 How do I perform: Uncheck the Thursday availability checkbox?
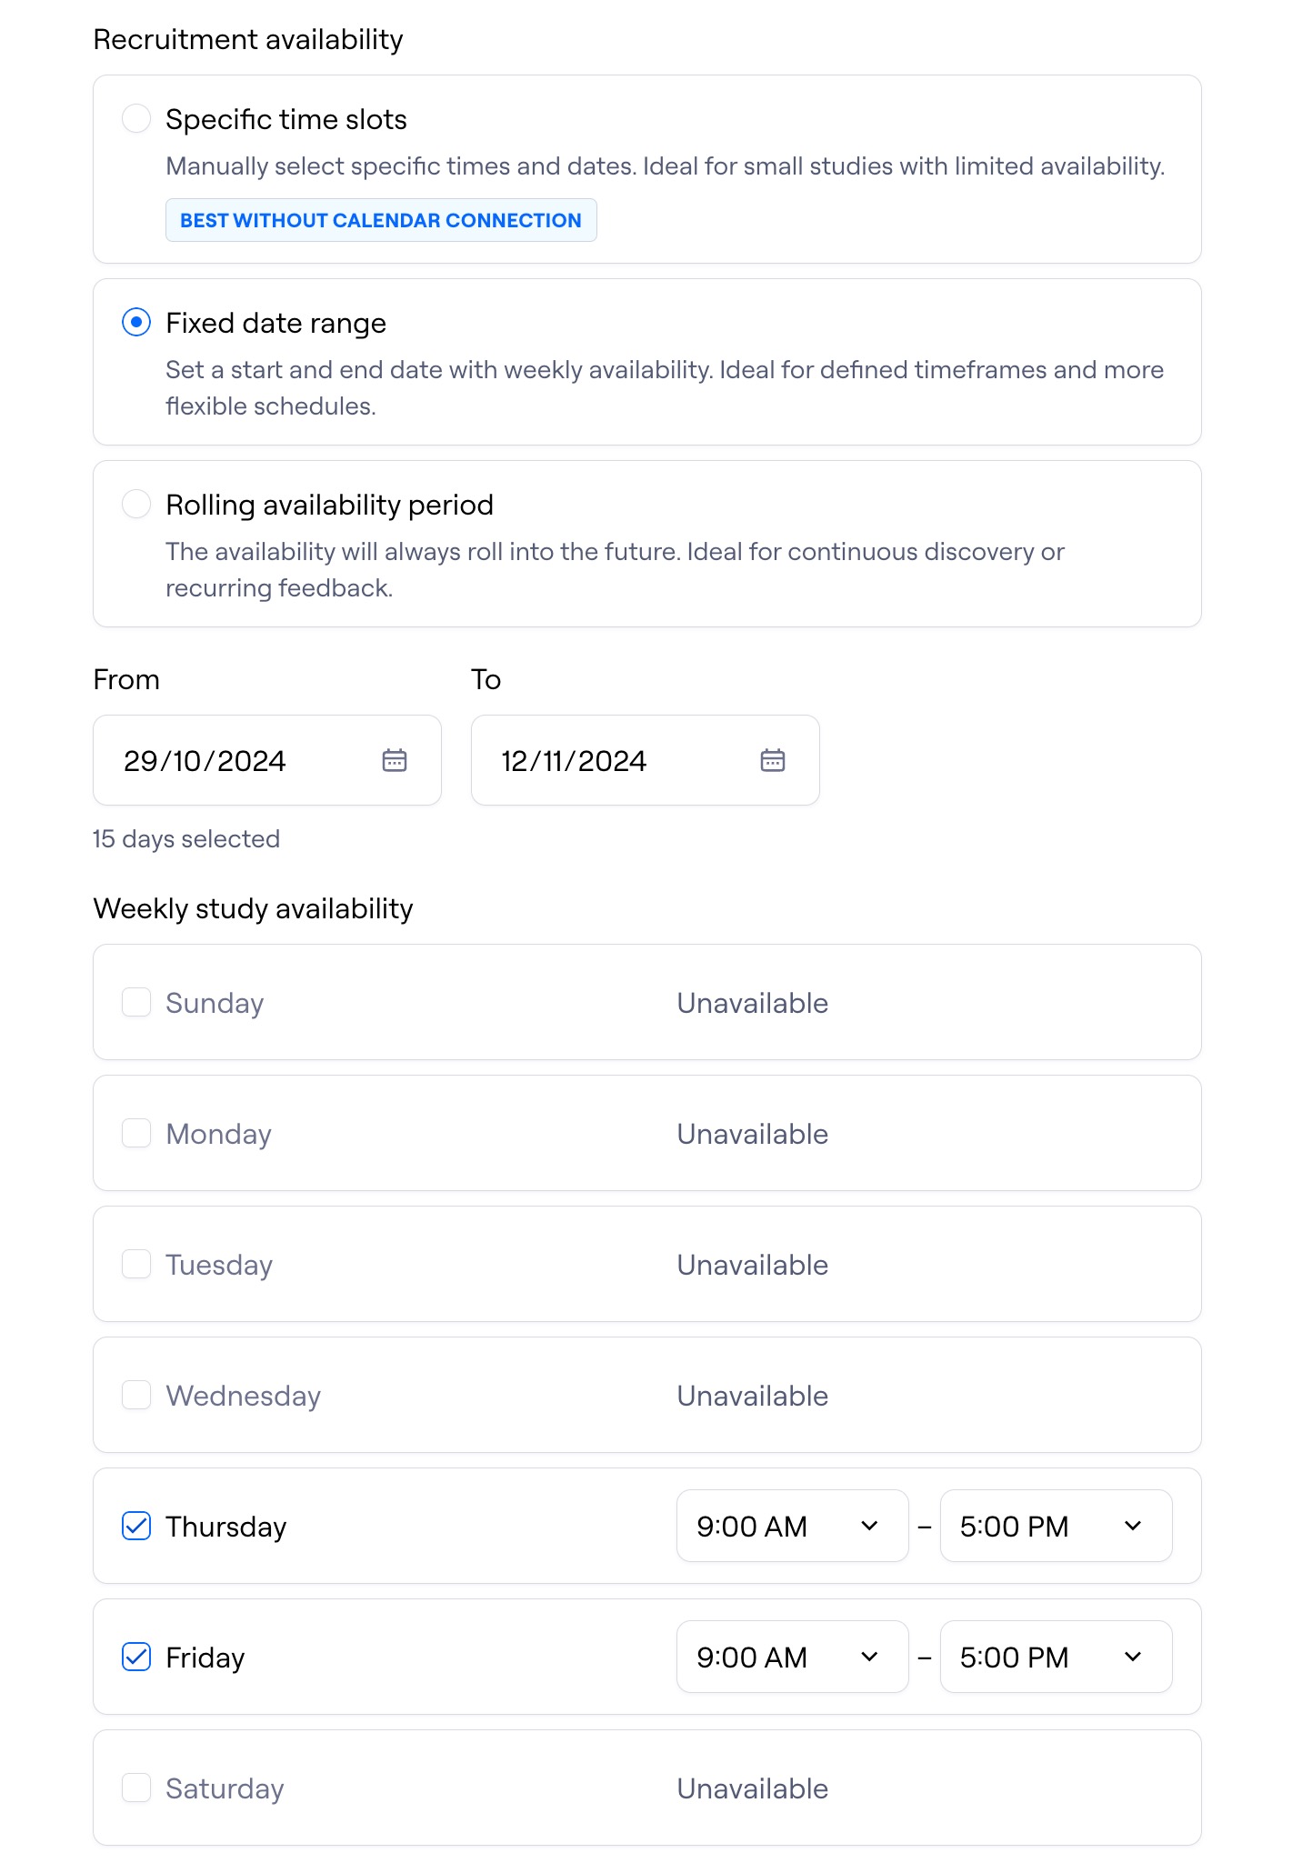point(136,1526)
